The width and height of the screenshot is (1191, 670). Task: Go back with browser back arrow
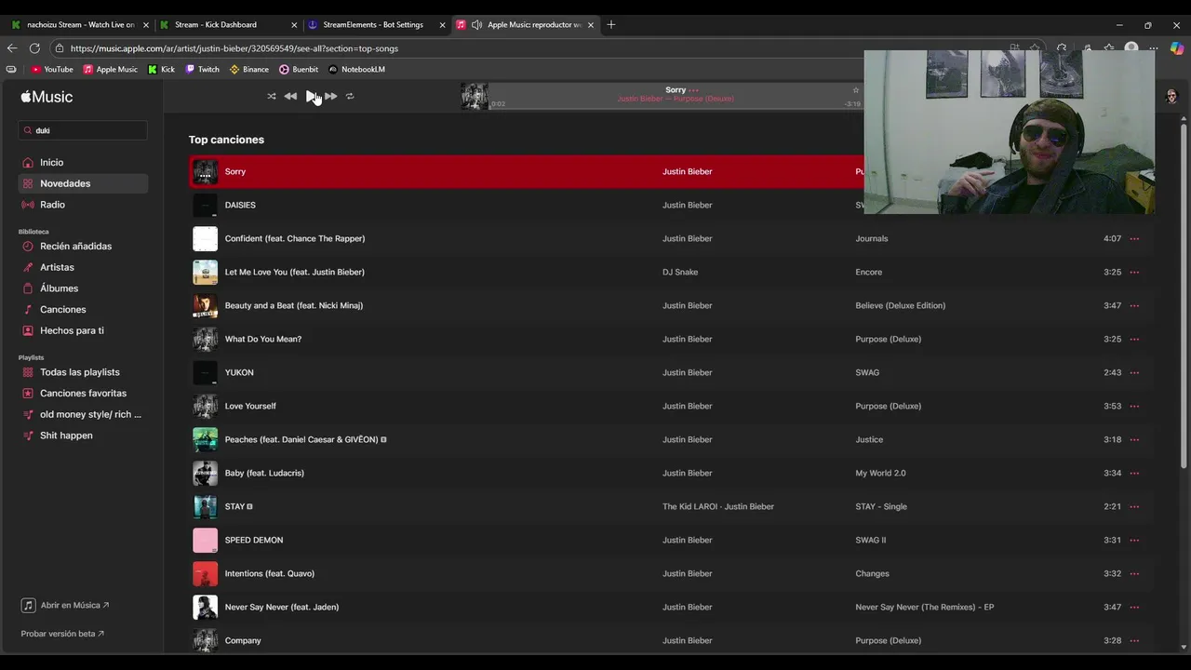12,48
